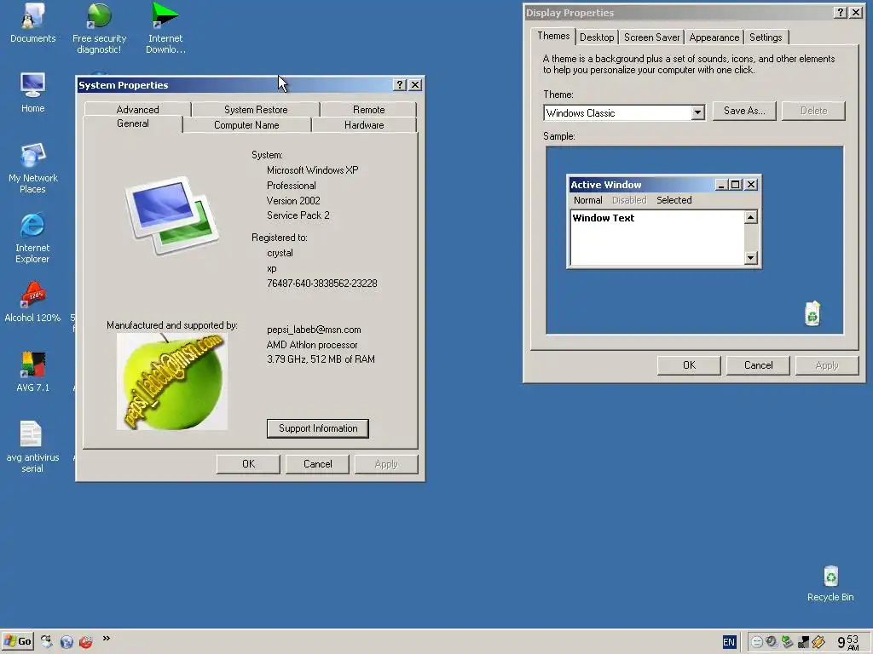This screenshot has width=873, height=654.
Task: Click the EN language indicator
Action: [x=729, y=642]
